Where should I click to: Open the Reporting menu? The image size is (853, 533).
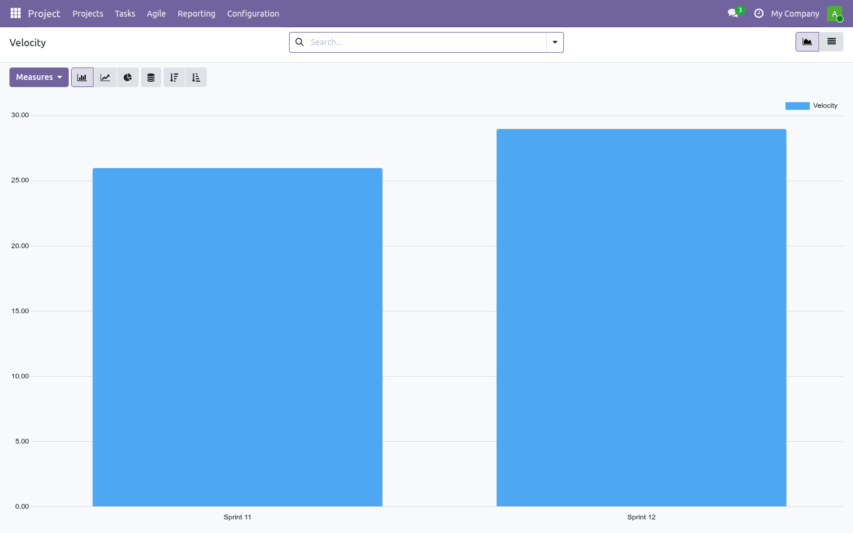(x=197, y=14)
